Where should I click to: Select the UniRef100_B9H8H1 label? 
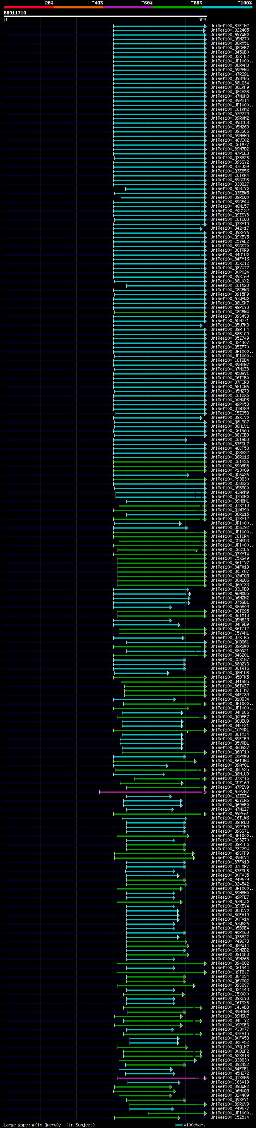point(229,501)
